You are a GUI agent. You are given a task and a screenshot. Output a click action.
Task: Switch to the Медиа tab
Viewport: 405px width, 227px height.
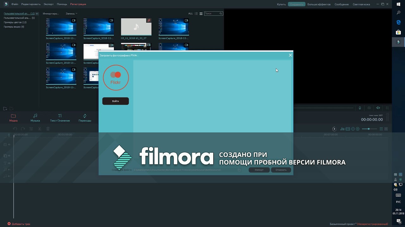point(13,118)
